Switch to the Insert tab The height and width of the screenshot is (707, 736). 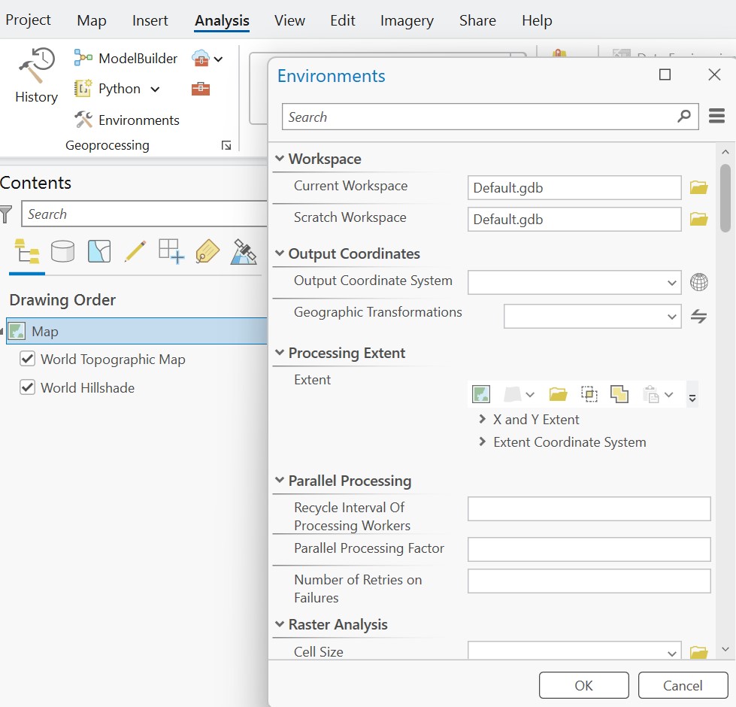point(150,20)
